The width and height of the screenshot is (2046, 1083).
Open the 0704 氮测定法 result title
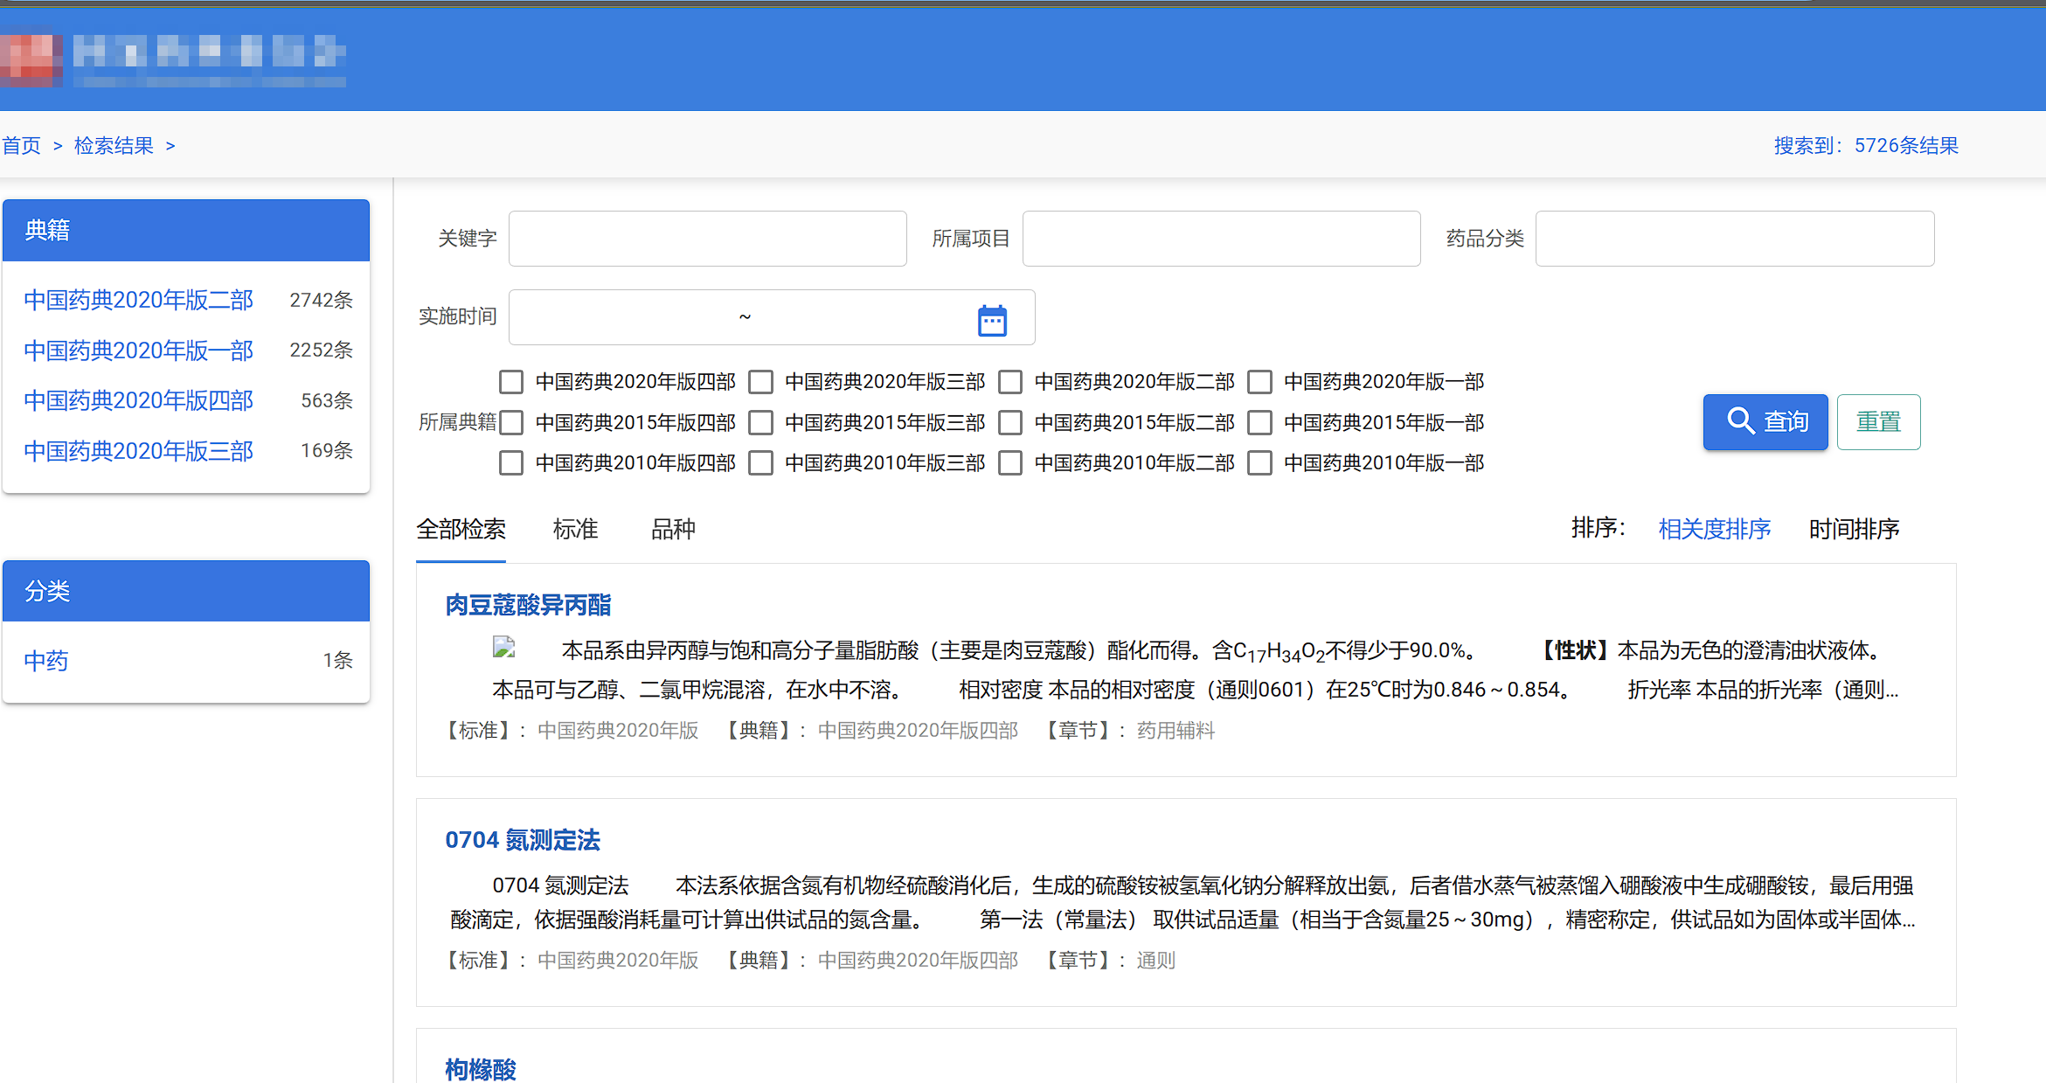click(x=523, y=840)
